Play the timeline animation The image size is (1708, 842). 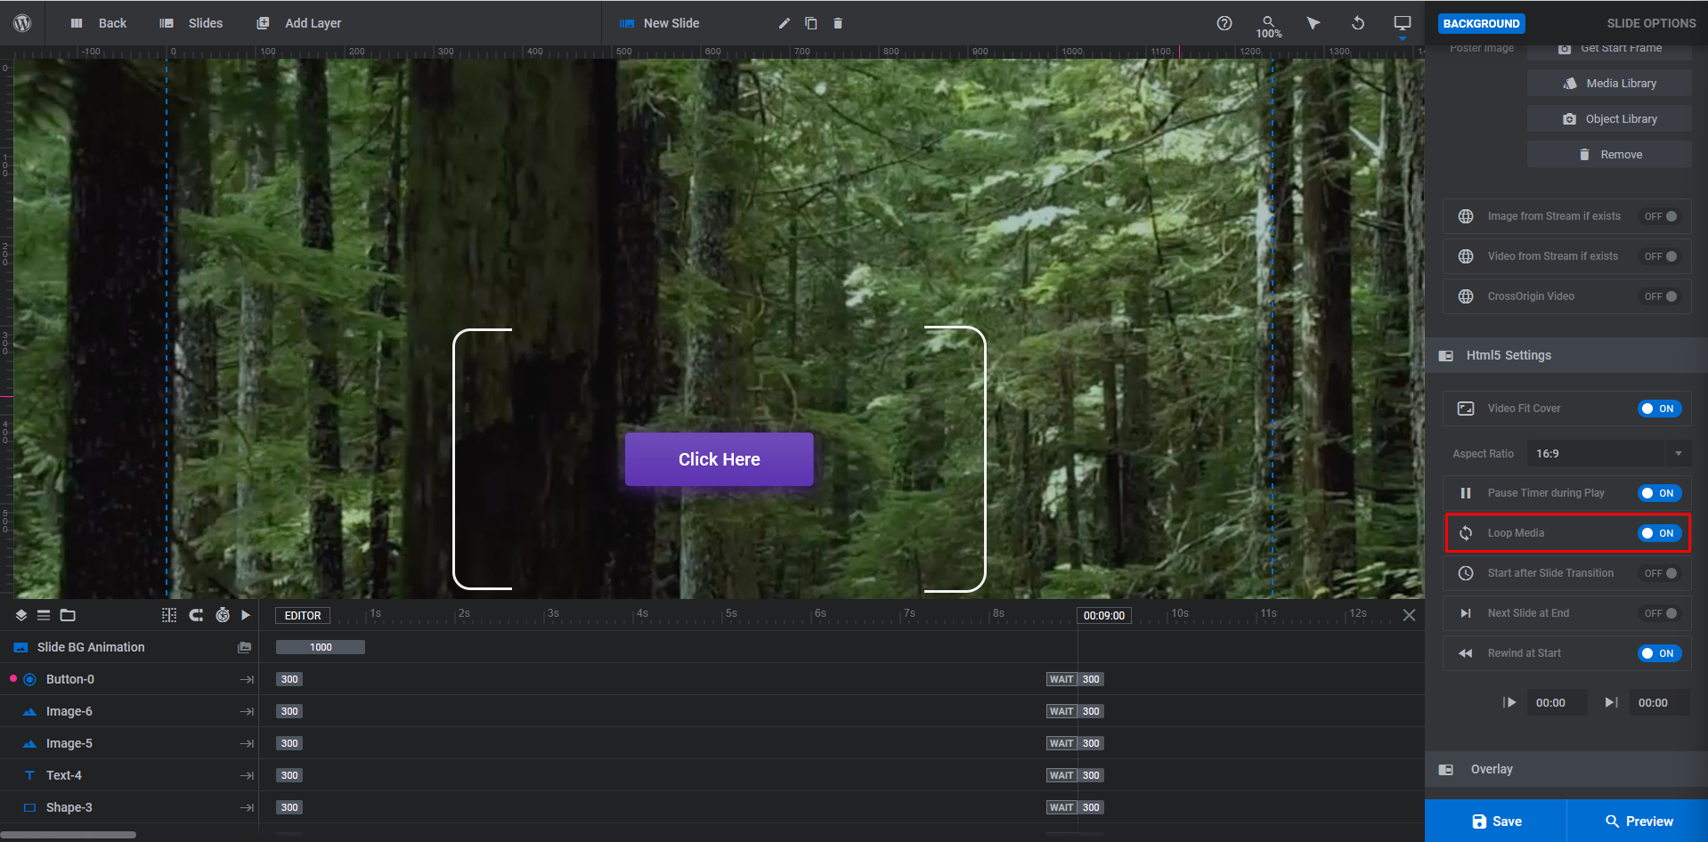[x=246, y=615]
